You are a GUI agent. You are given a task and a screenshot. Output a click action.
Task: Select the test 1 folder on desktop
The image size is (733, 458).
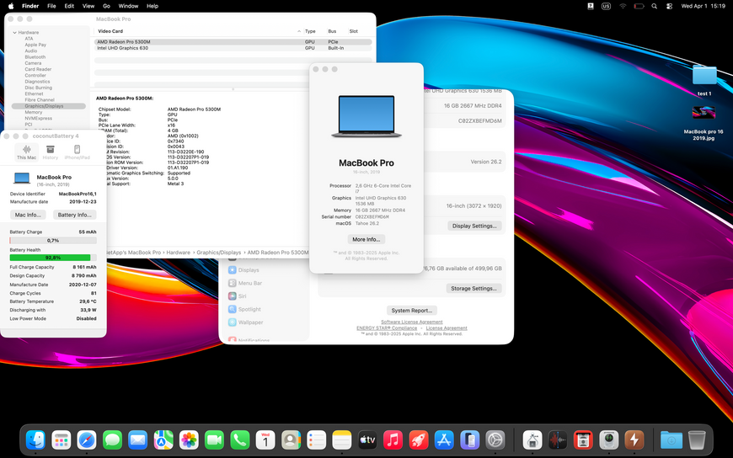(704, 79)
